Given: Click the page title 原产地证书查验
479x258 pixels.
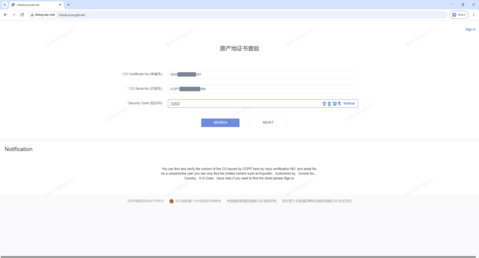Looking at the screenshot, I should 239,49.
